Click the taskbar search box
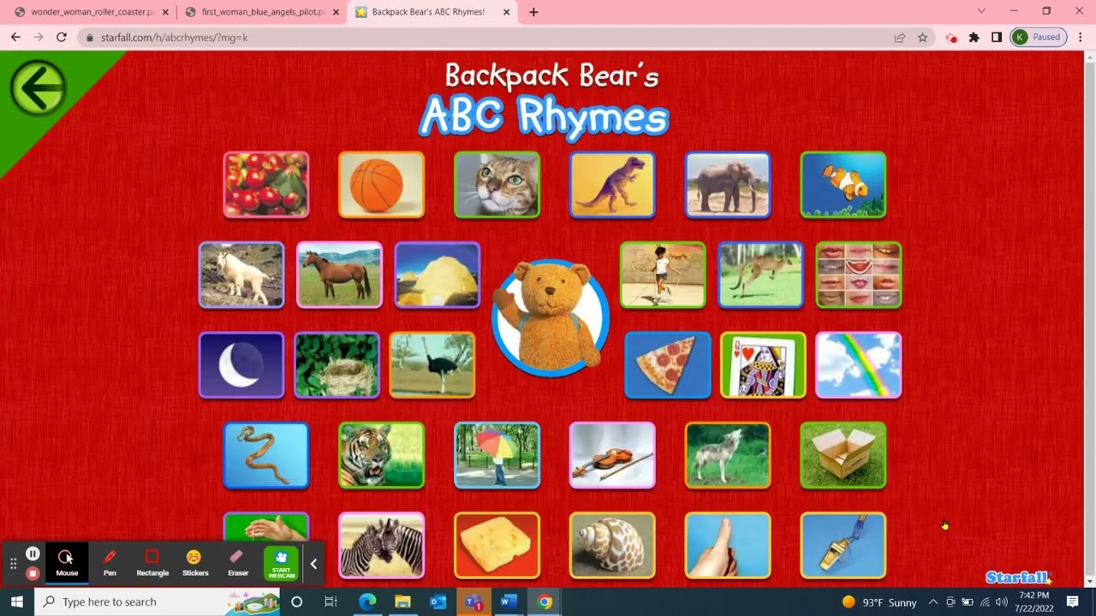1096x616 pixels. pyautogui.click(x=158, y=601)
